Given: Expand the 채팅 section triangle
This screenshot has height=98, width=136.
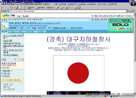Looking at the screenshot, I should [1, 60].
